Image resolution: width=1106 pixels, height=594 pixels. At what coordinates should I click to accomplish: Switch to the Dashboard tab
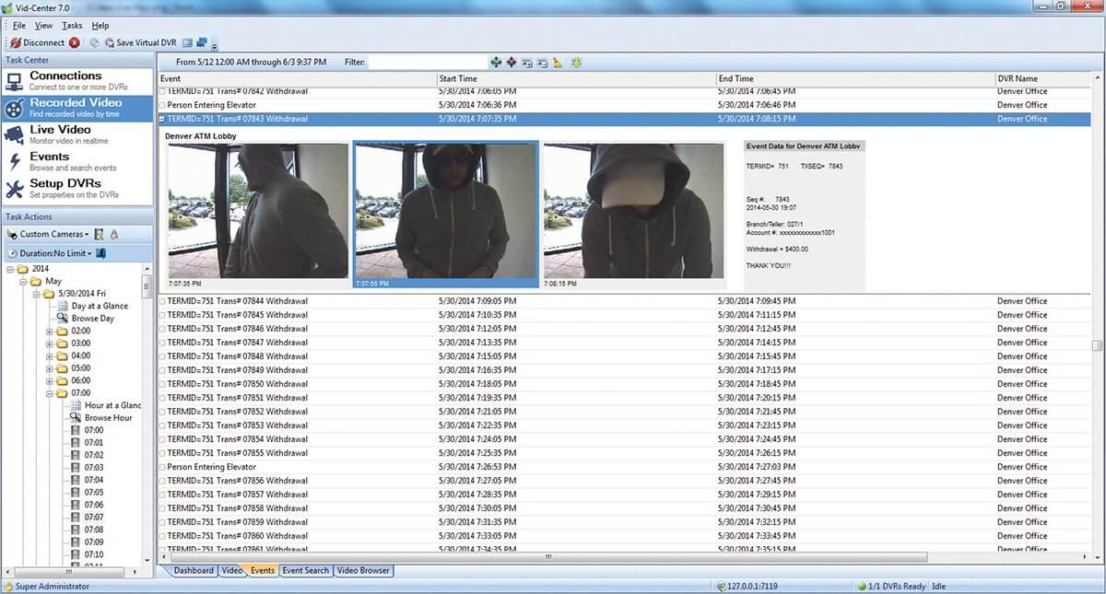[x=194, y=571]
